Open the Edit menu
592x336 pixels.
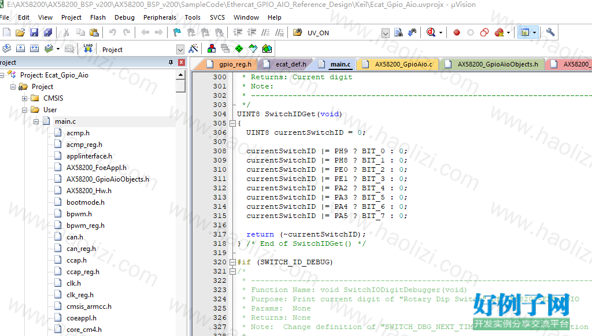[x=23, y=17]
